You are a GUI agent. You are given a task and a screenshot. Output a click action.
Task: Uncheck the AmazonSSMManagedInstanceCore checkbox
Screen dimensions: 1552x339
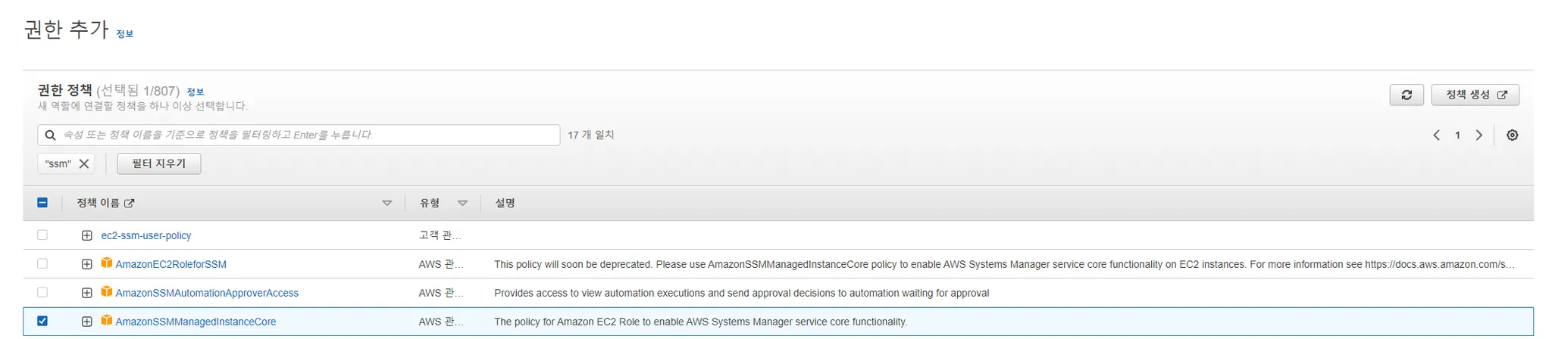(42, 321)
